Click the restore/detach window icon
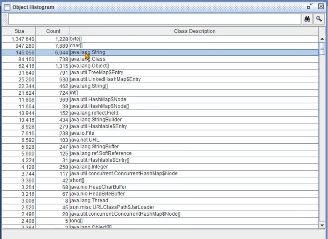This screenshot has height=239, width=328. (x=309, y=7)
